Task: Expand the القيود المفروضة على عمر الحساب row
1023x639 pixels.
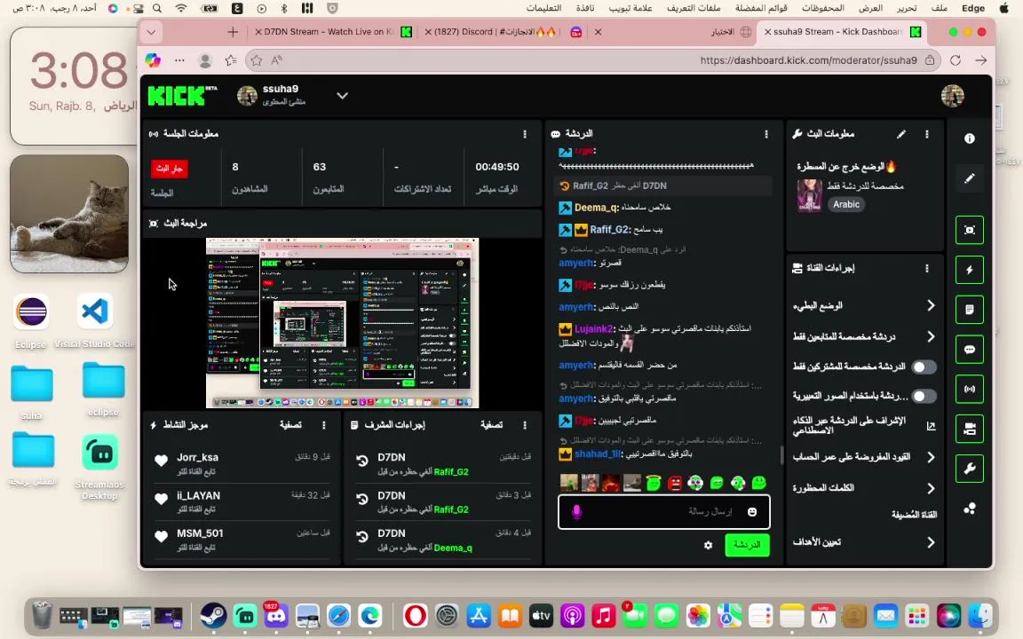Action: tap(864, 457)
